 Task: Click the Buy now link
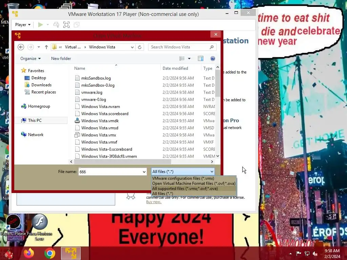[x=154, y=202]
